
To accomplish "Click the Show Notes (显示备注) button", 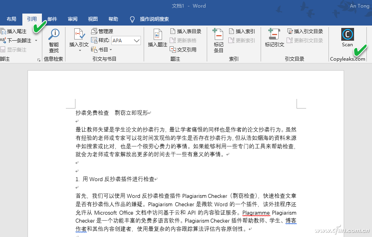I will 13,50.
